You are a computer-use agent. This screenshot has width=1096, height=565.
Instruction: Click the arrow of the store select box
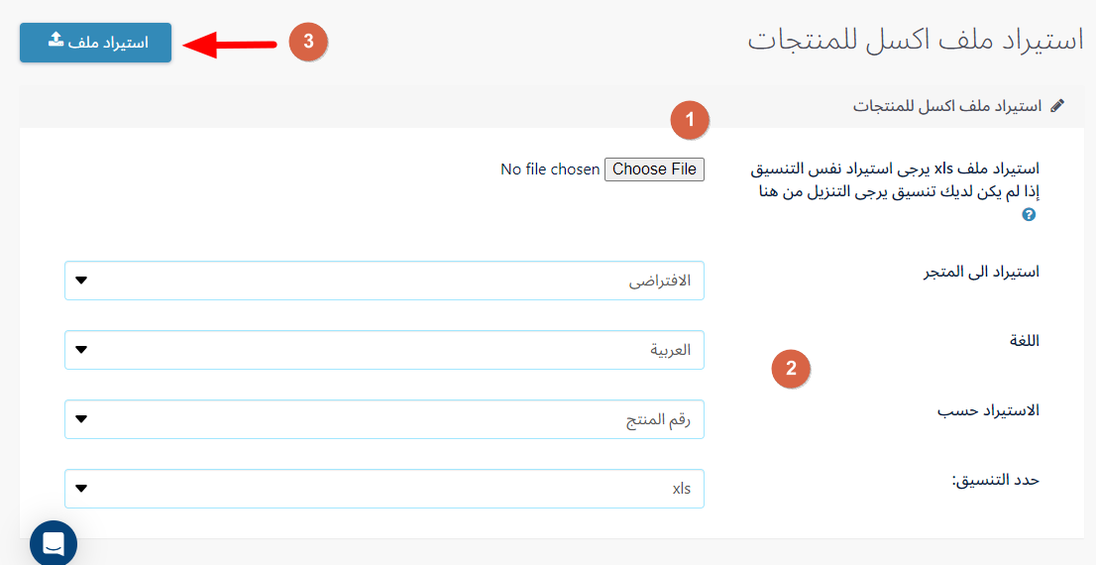click(81, 281)
